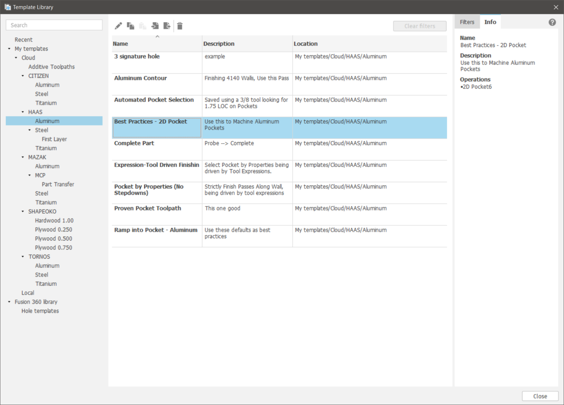Edit the selected template with the pencil icon

[x=118, y=26]
